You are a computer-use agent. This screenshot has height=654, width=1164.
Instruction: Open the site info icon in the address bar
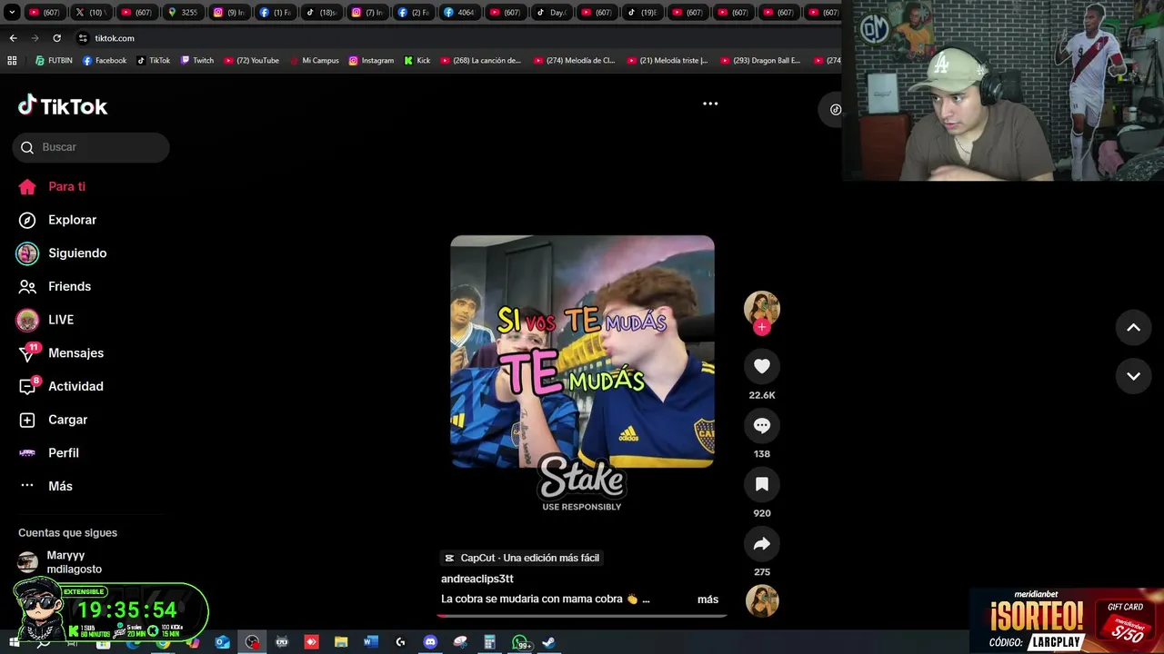83,38
